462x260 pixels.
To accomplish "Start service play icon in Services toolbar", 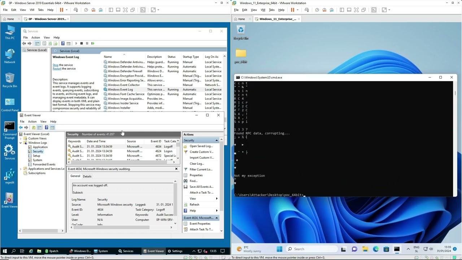I will [76, 43].
